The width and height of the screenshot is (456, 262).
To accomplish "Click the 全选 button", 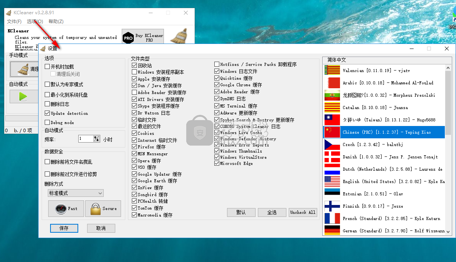I will [x=272, y=213].
